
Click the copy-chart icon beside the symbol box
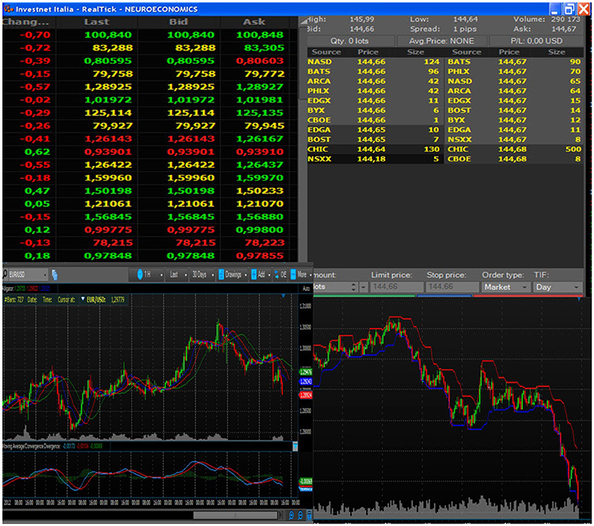(x=54, y=275)
